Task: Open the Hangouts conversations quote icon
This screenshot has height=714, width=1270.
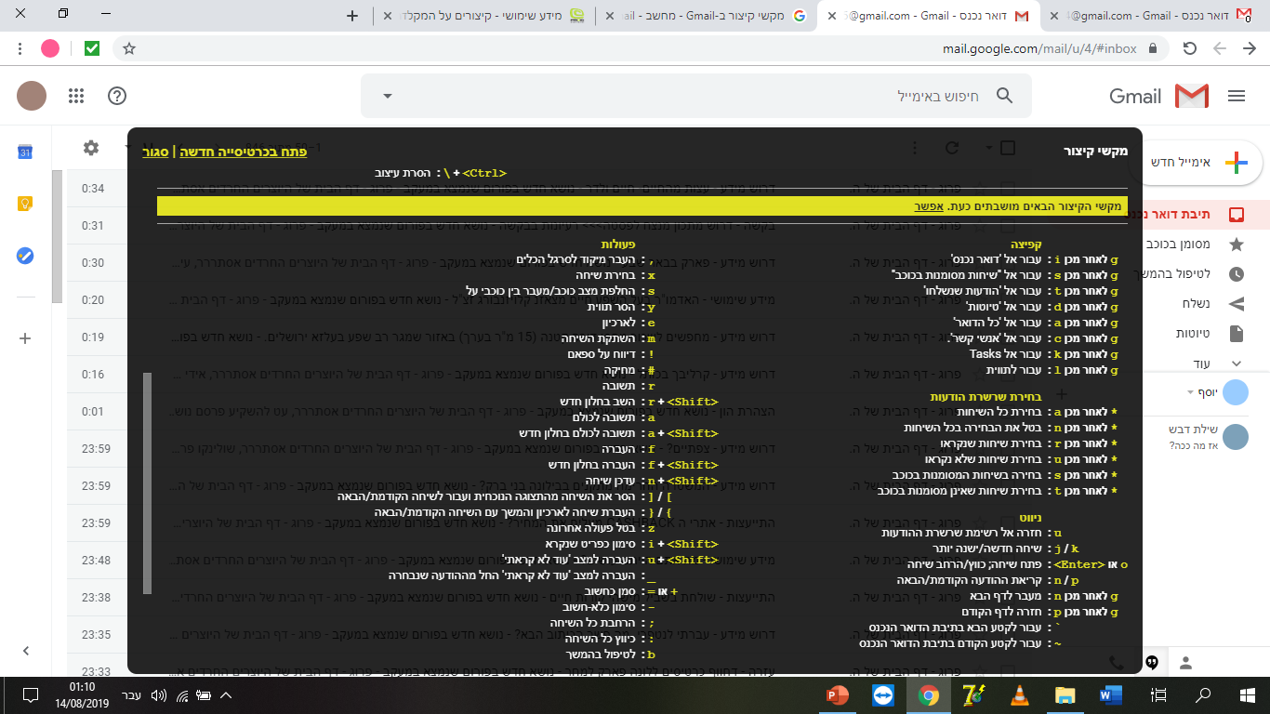Action: 1152,663
